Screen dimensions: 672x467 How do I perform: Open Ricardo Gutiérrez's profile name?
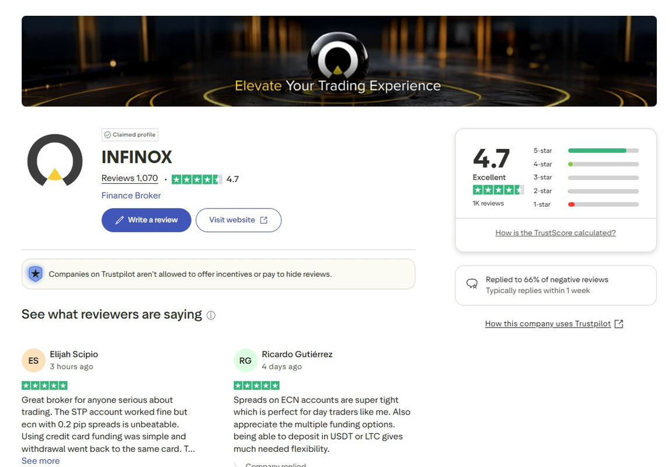click(x=297, y=354)
